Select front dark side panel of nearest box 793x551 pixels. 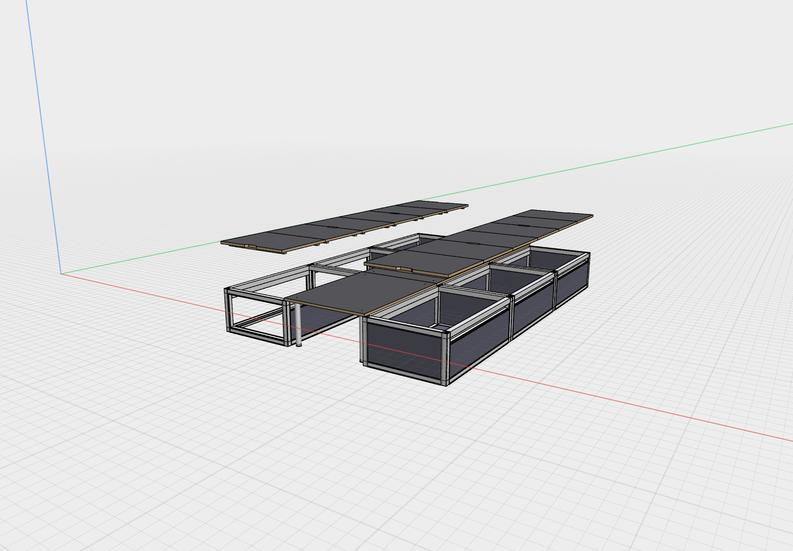tap(404, 351)
